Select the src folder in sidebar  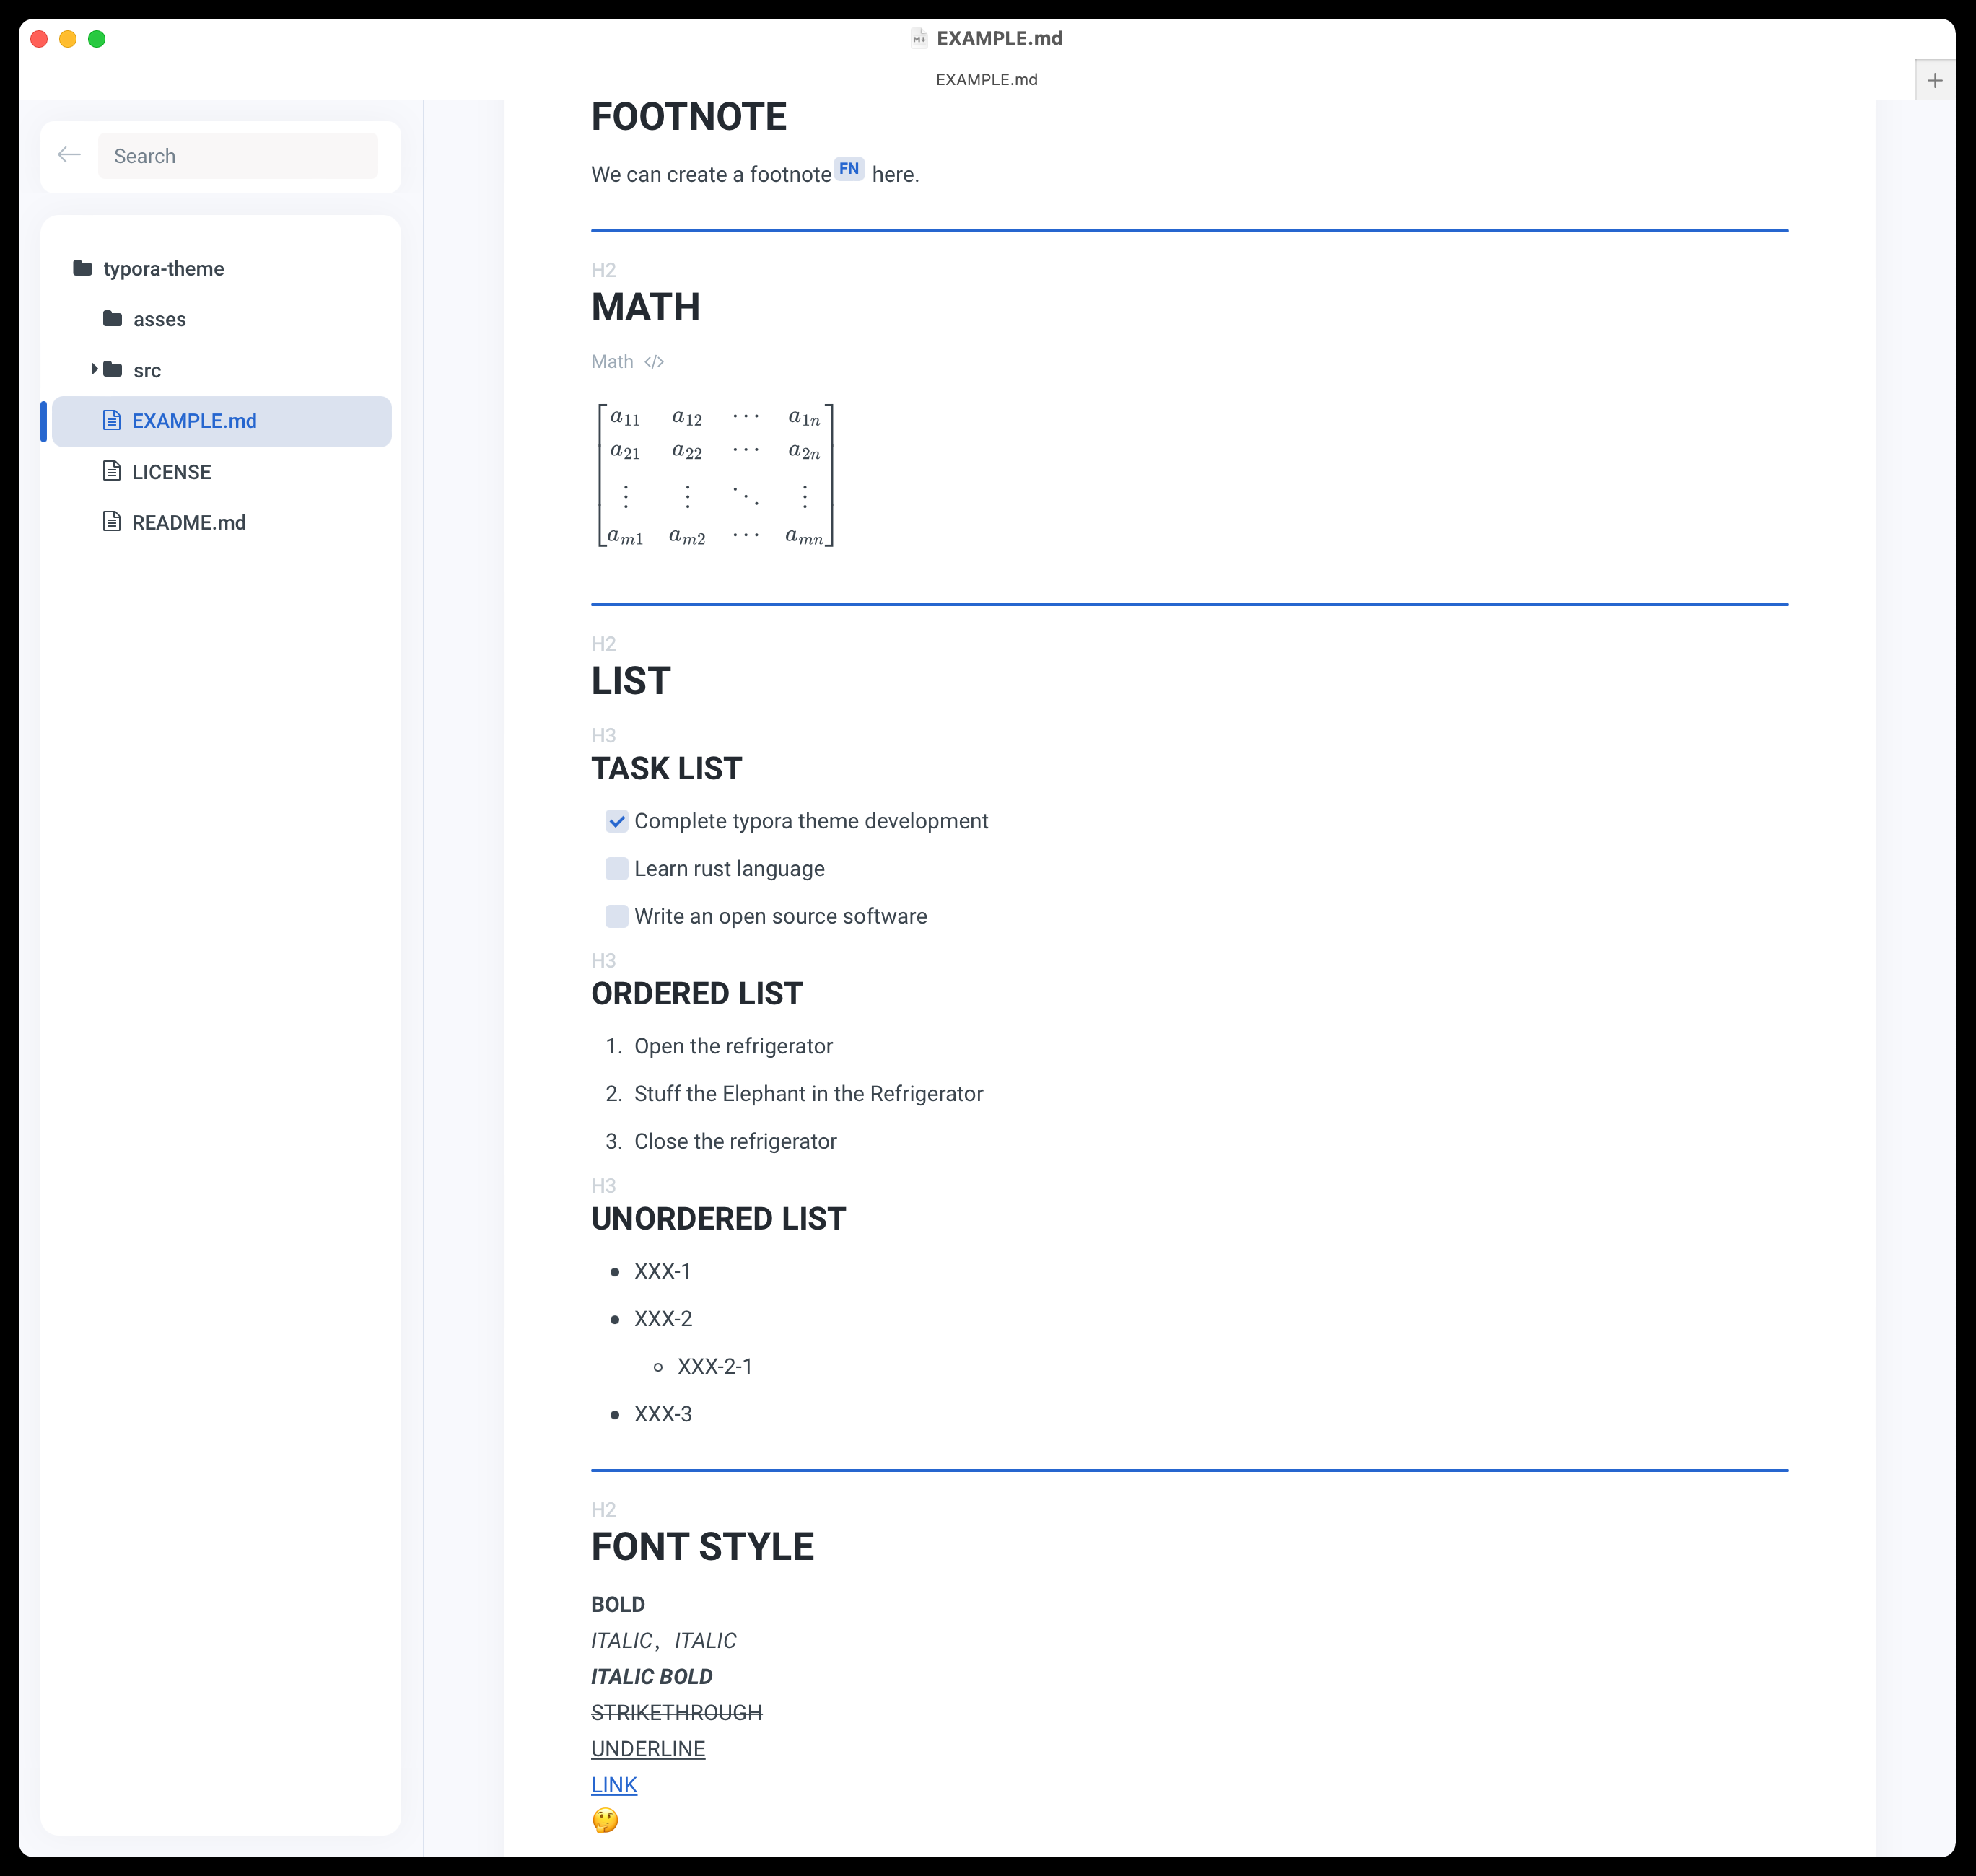pos(147,371)
